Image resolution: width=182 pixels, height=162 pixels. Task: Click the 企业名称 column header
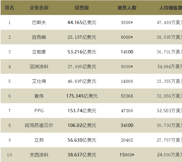tap(39, 8)
